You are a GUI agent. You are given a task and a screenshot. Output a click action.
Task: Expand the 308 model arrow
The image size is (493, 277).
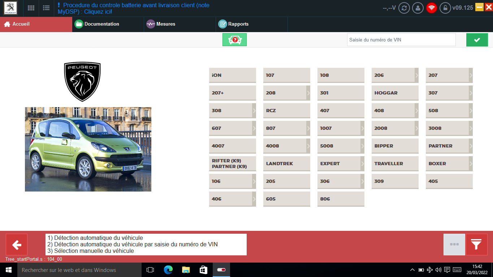254,110
